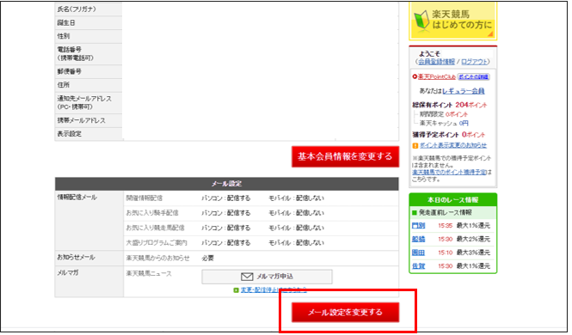Click the 誕生日 field label
The image size is (572, 335).
tap(66, 23)
